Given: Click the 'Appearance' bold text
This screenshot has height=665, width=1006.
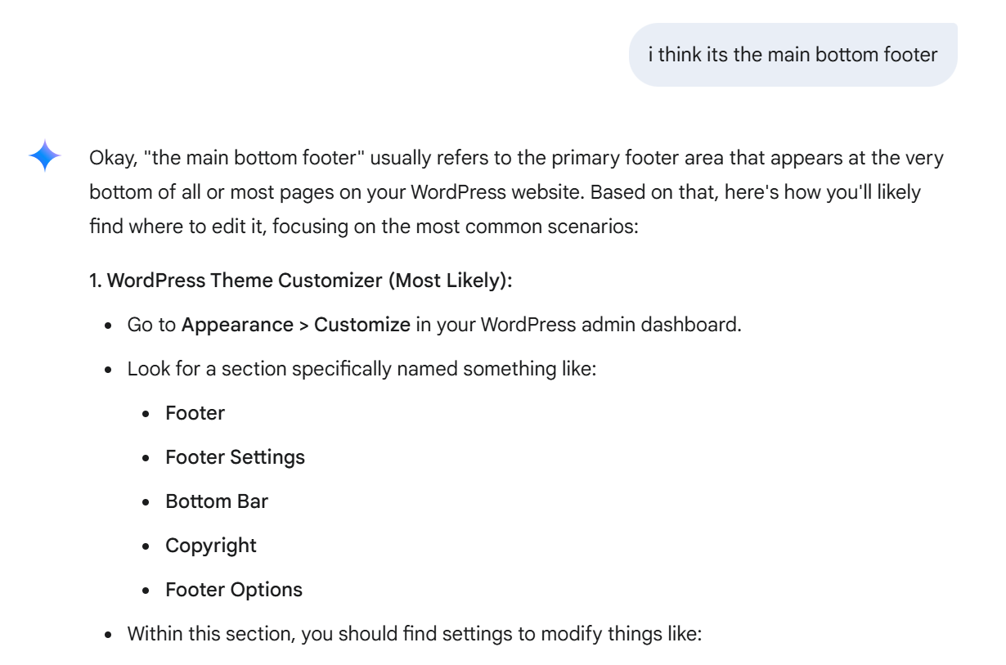Looking at the screenshot, I should 237,325.
